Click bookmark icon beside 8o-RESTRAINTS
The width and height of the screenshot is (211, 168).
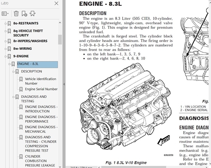9,23
